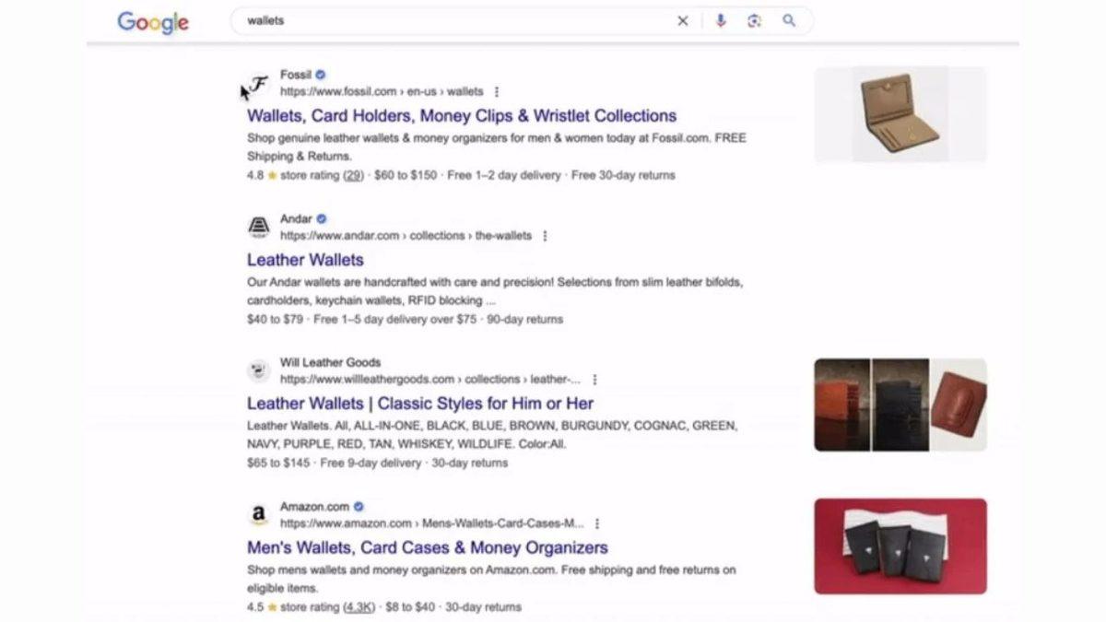Click the 4.8 star rating under Fossil
The image size is (1106, 622).
tap(254, 175)
